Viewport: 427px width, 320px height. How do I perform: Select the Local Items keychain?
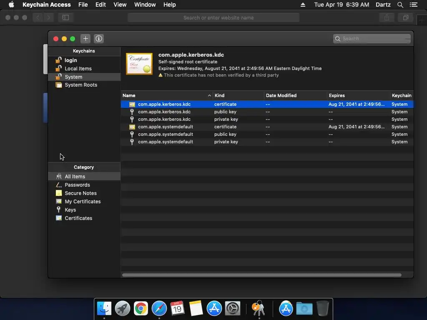[84, 69]
